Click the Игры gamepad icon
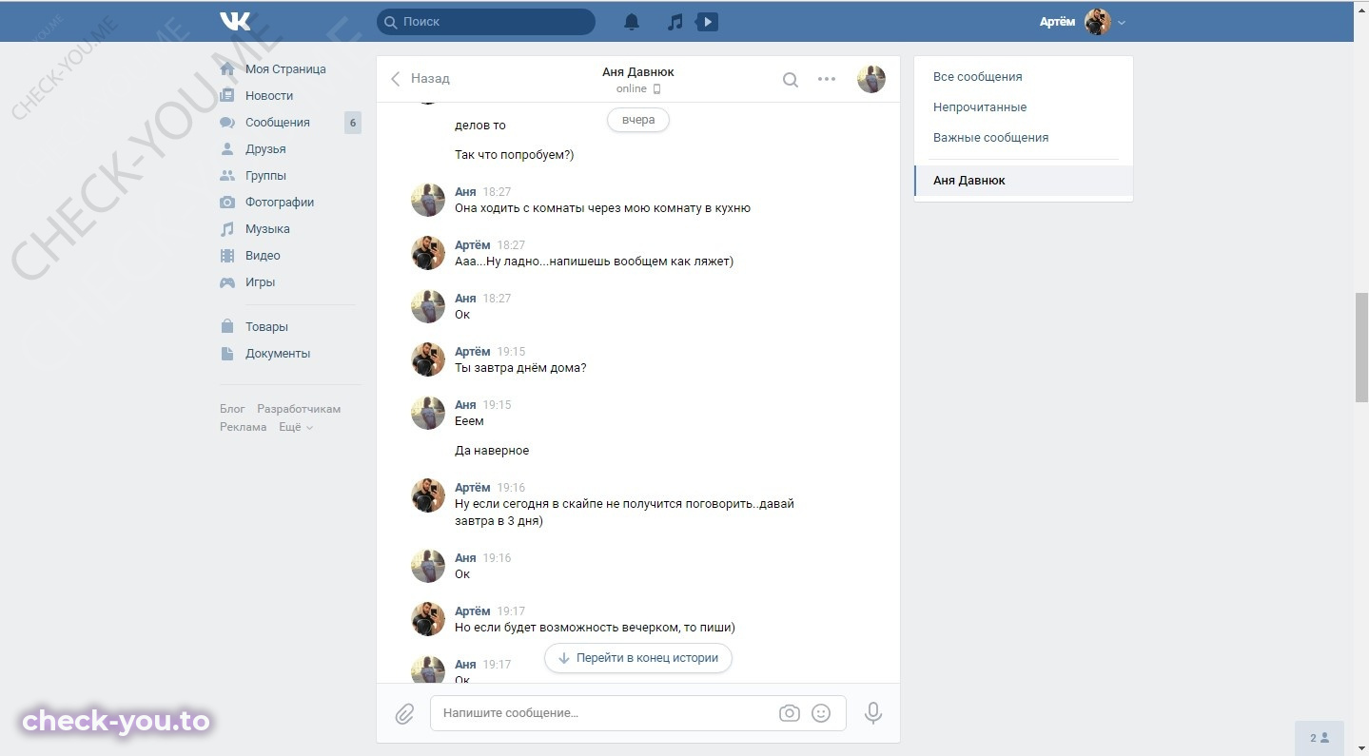The width and height of the screenshot is (1369, 756). pyautogui.click(x=227, y=282)
